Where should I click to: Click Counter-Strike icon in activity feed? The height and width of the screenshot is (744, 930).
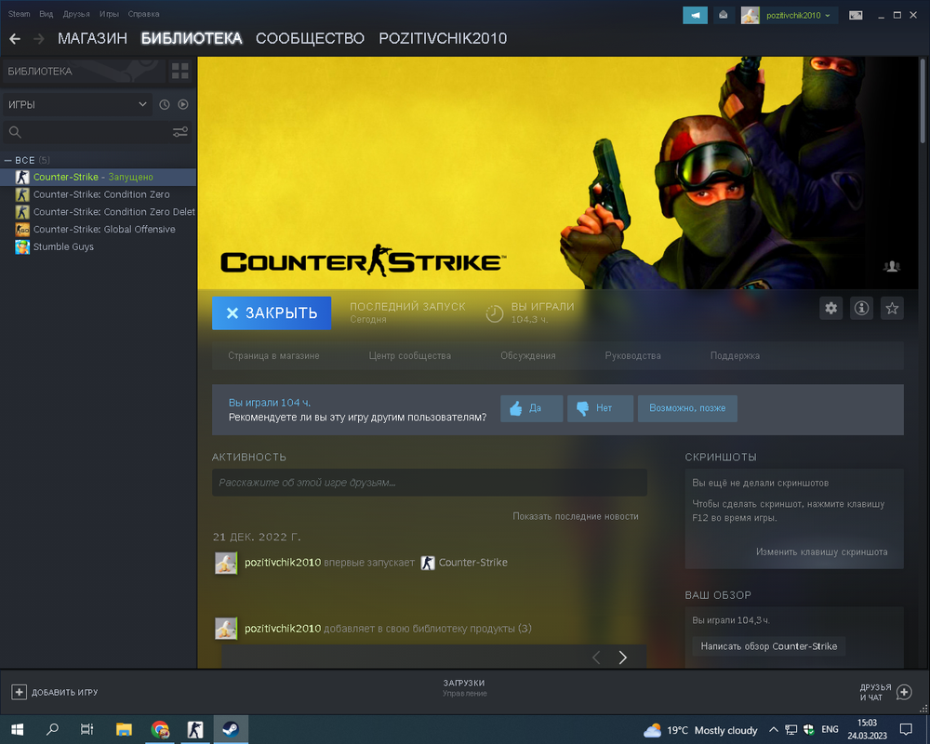point(428,563)
